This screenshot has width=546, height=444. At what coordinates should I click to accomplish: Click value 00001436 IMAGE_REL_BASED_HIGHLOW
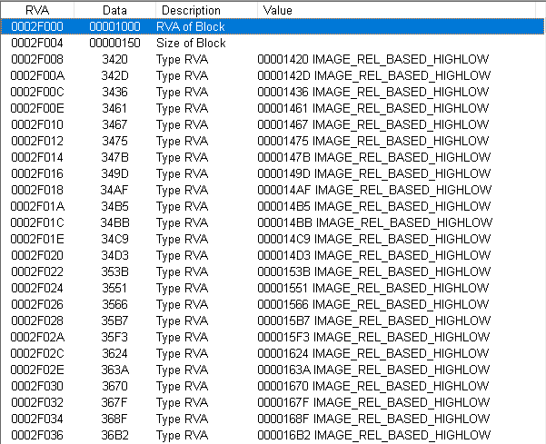point(373,93)
